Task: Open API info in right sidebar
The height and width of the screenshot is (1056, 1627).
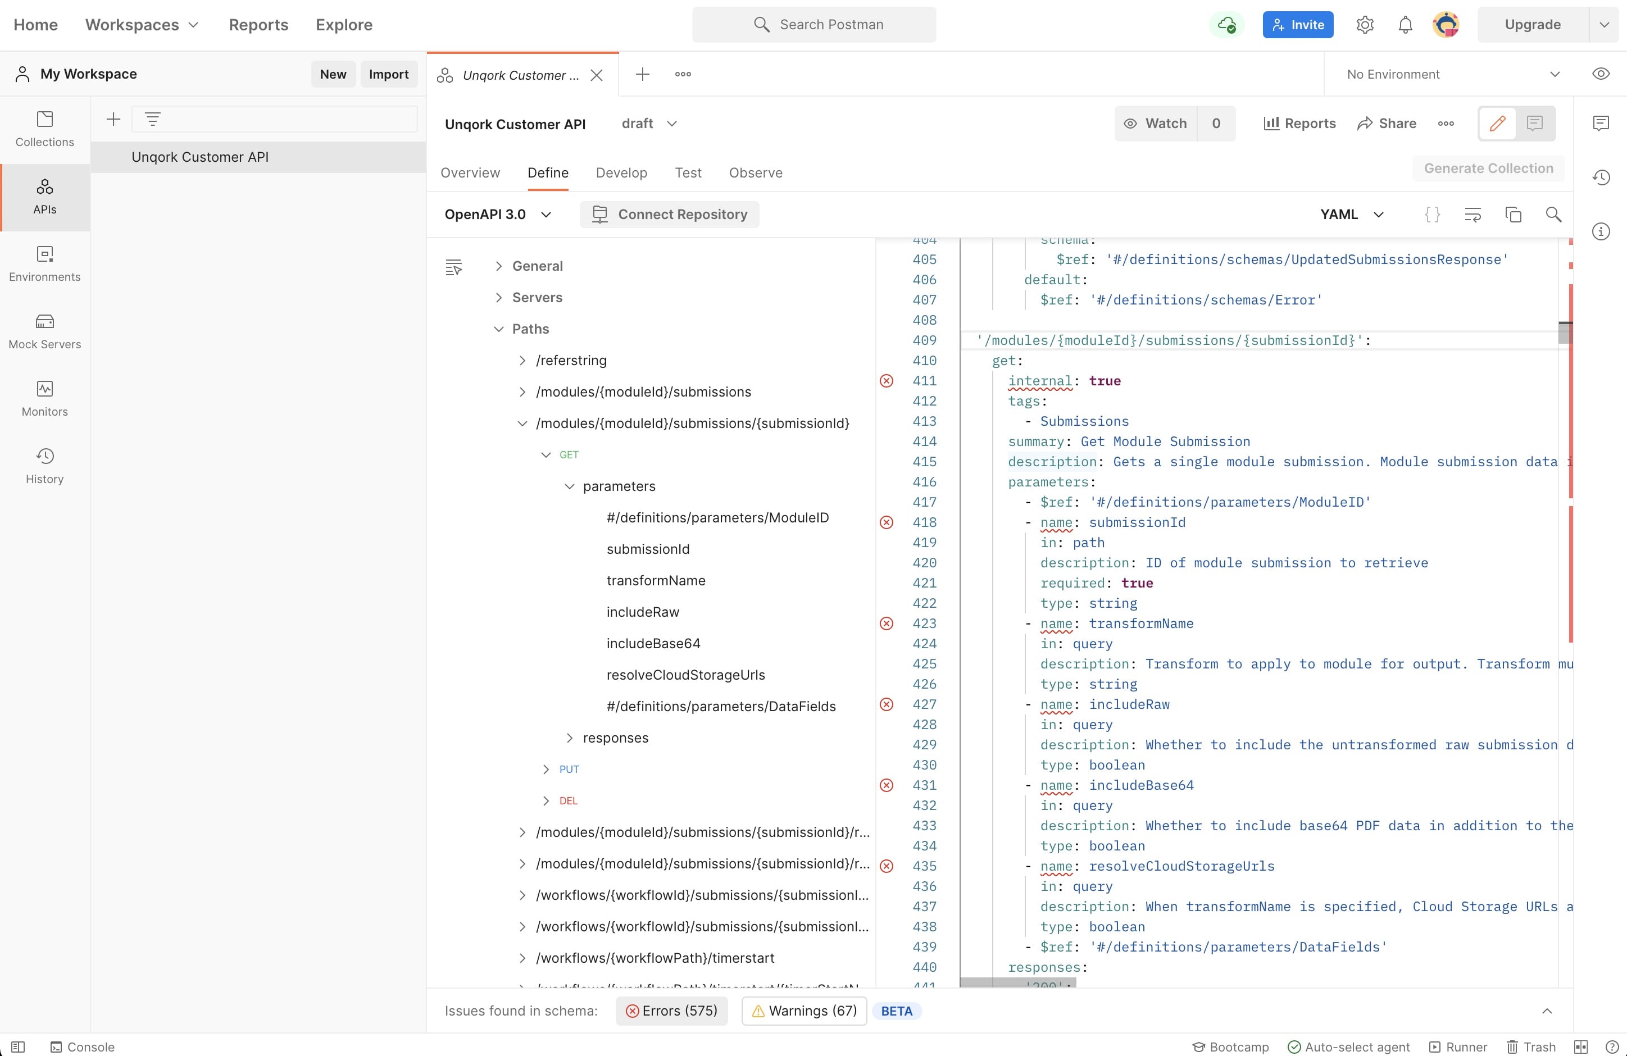Action: click(x=1601, y=231)
